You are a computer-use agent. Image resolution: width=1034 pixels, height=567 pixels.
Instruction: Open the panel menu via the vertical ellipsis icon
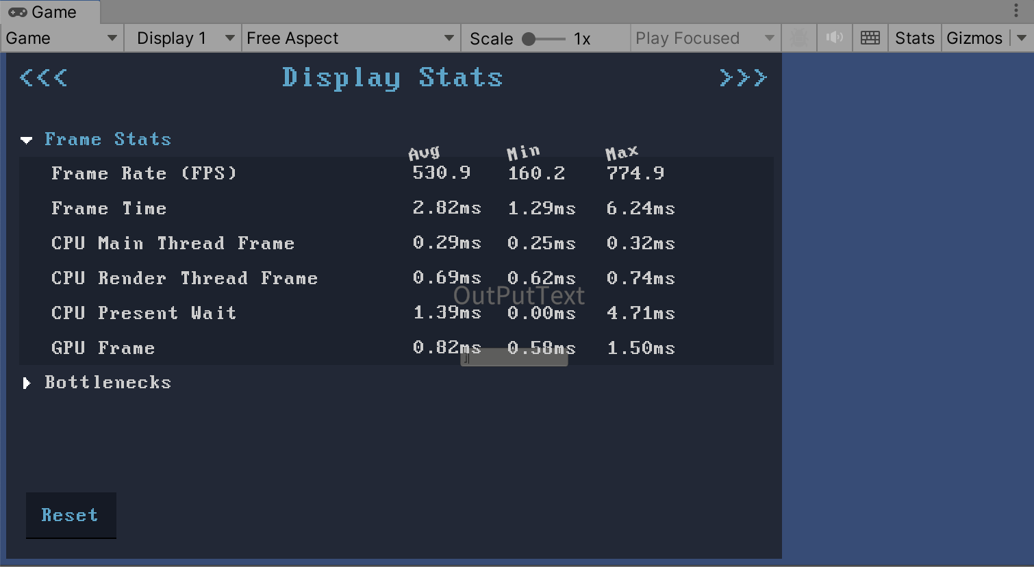(x=1015, y=10)
